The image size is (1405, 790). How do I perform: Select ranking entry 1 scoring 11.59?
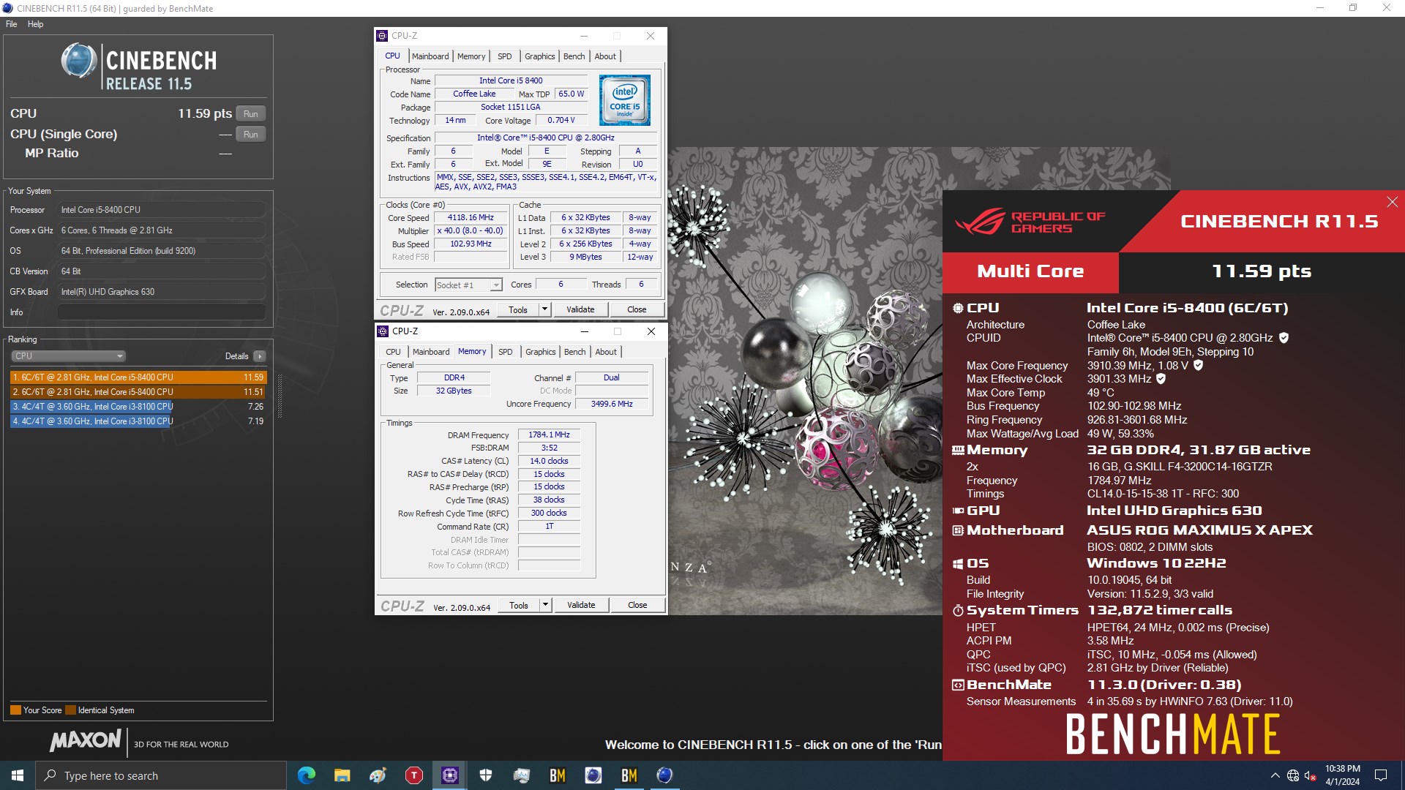tap(138, 377)
